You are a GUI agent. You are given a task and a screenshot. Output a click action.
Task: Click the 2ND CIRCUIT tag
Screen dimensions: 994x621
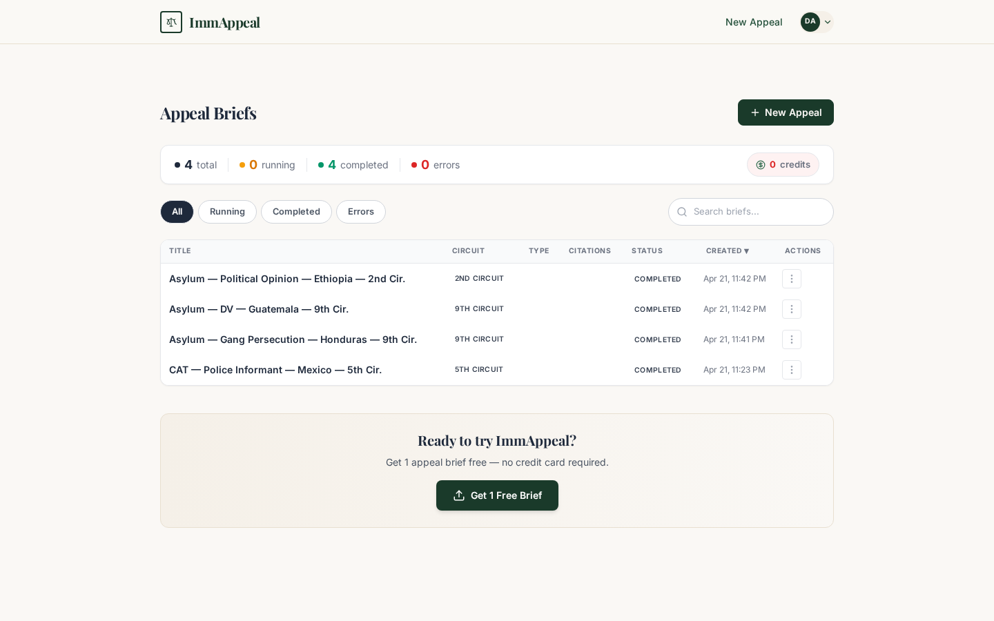(479, 279)
